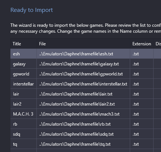
Task: Select the esh title cell
Action: point(23,54)
